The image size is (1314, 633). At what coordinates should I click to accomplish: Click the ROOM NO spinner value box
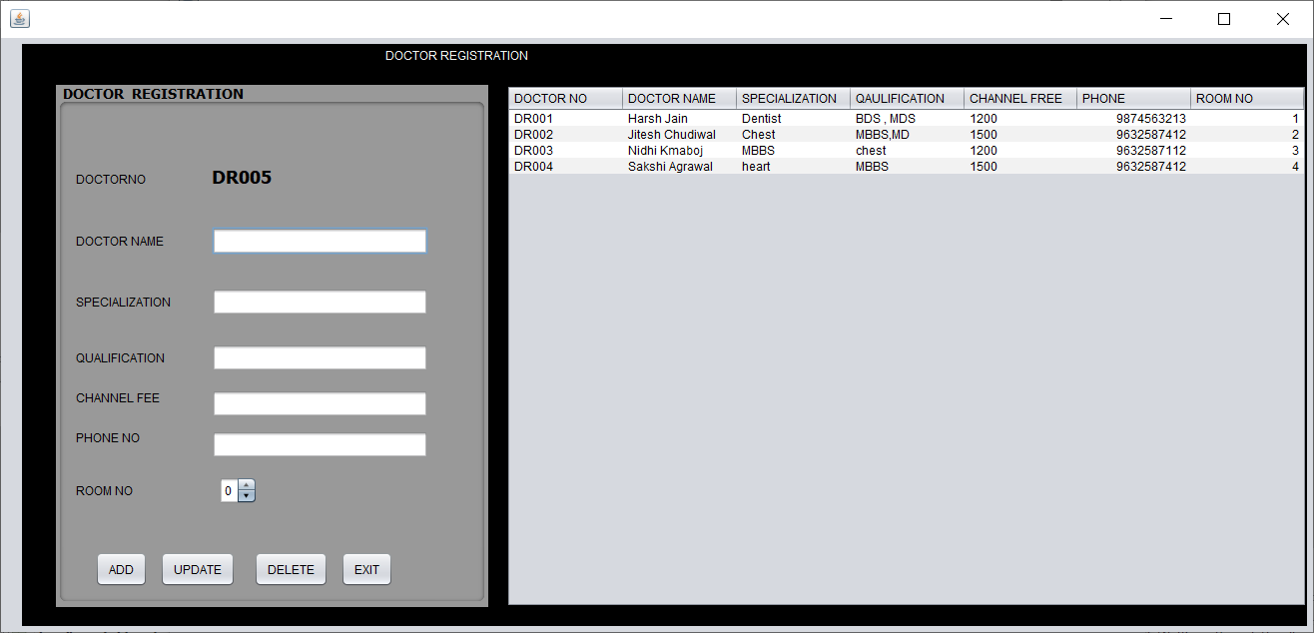point(230,491)
